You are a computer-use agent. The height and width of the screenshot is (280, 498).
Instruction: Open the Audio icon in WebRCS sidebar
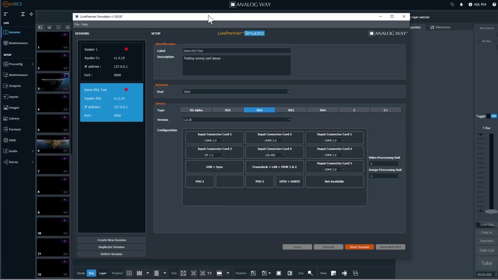(x=6, y=151)
